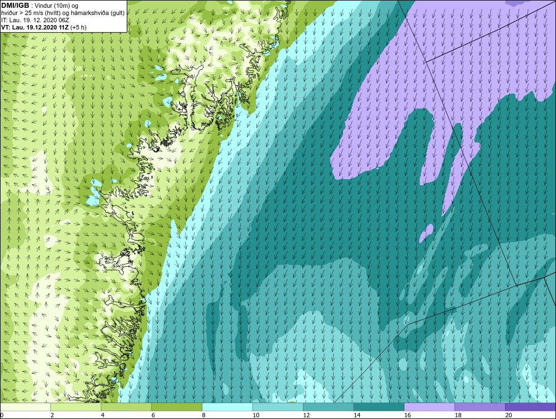Click the legend scale label 16
This screenshot has width=556, height=419.
[x=408, y=415]
